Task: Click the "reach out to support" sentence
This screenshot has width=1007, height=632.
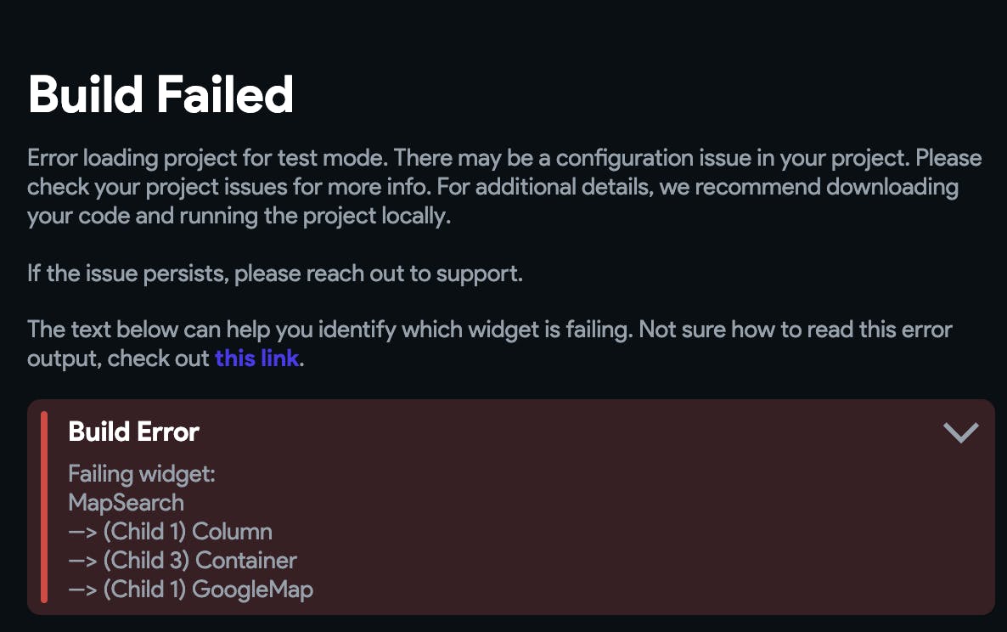Action: 275,275
